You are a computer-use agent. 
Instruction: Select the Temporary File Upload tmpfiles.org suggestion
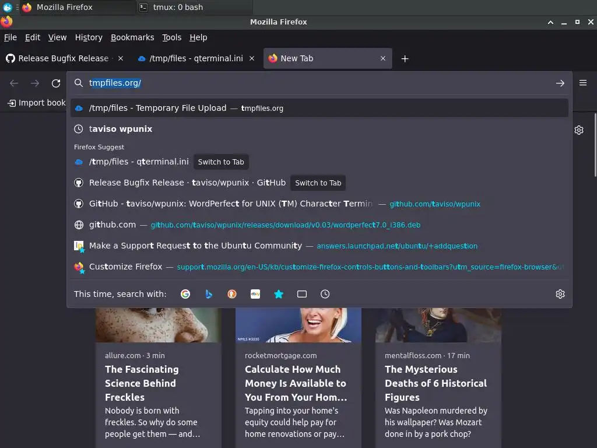[319, 108]
